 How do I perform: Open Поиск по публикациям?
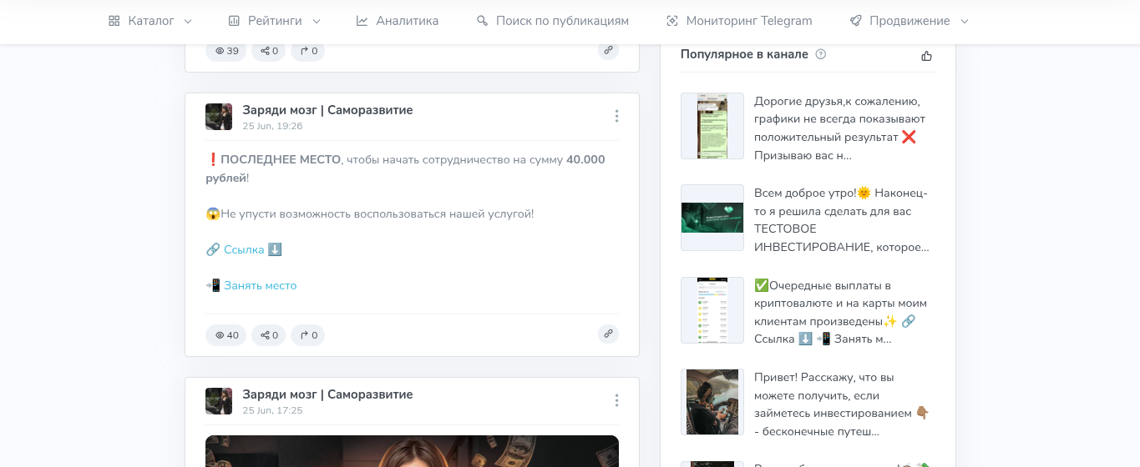click(x=552, y=21)
